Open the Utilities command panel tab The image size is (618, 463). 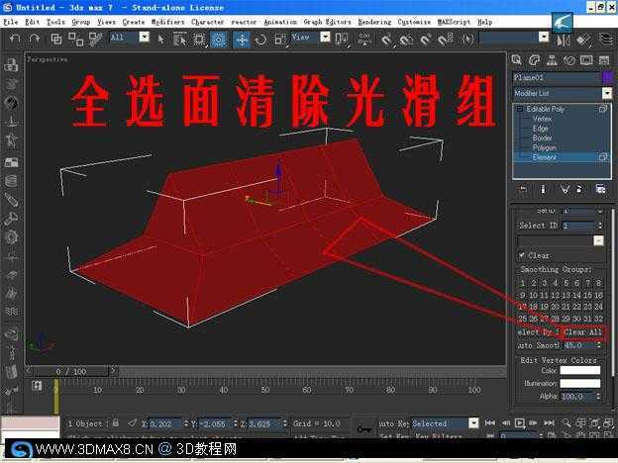604,59
